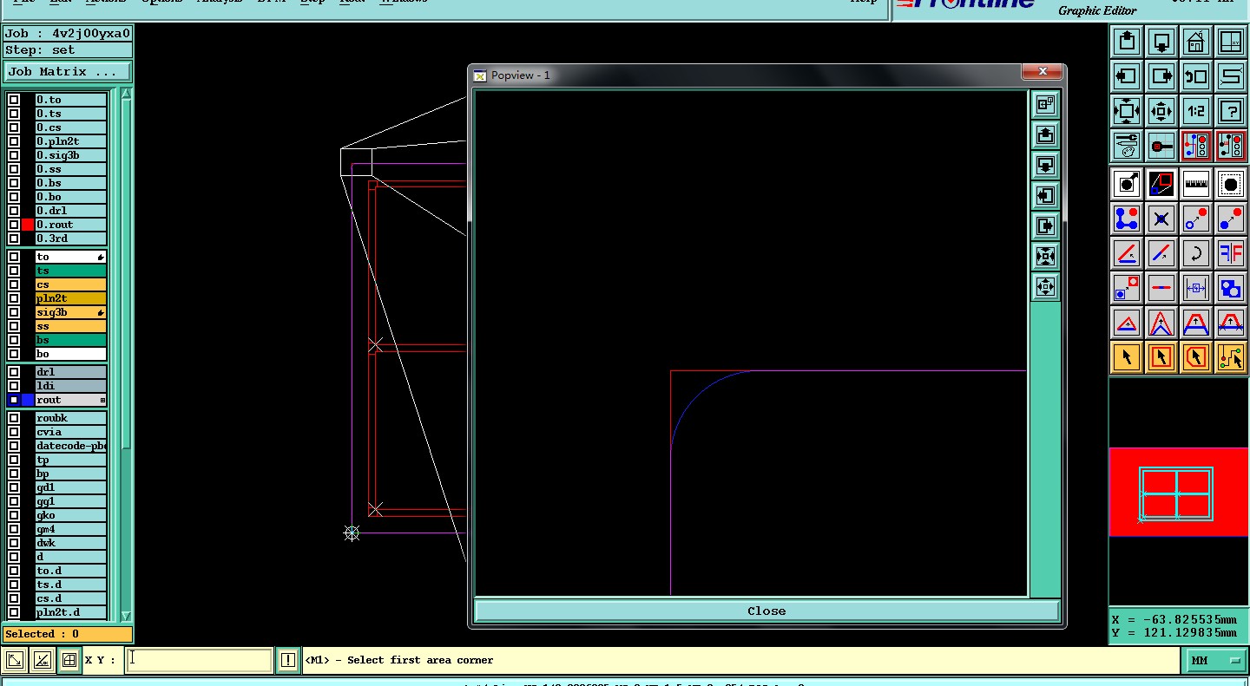1250x686 pixels.
Task: Open the wrench and palette settings icon
Action: [x=1127, y=145]
